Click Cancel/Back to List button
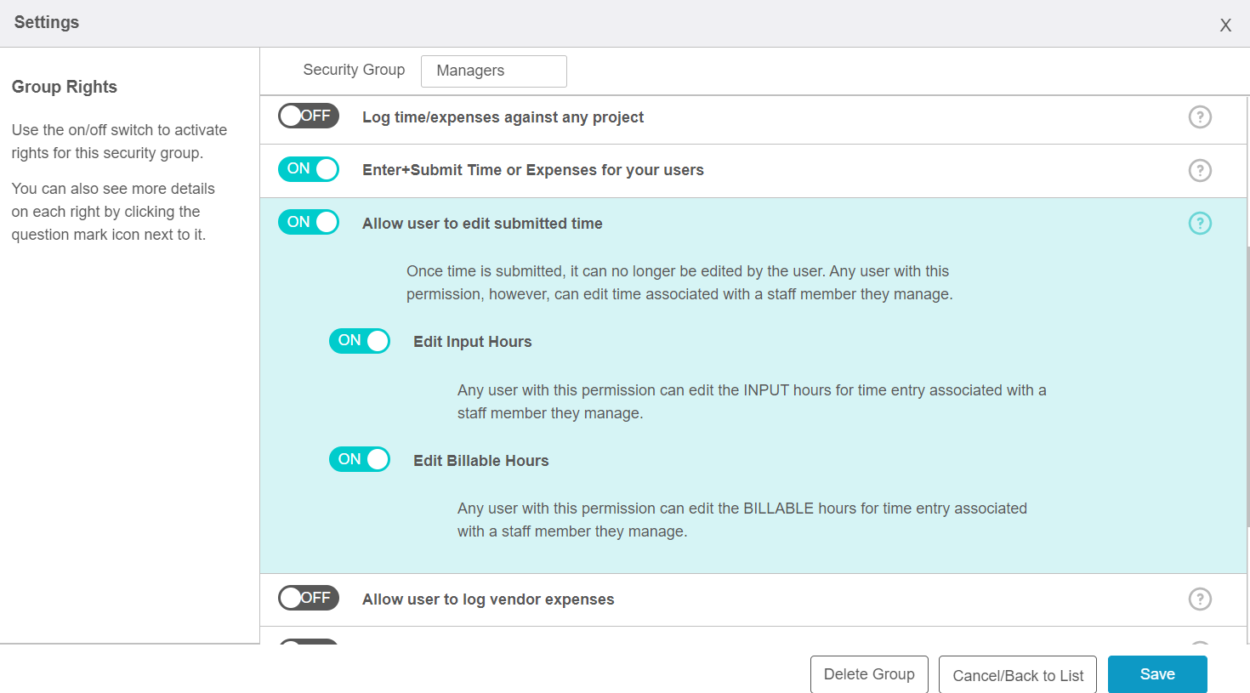 (1018, 675)
